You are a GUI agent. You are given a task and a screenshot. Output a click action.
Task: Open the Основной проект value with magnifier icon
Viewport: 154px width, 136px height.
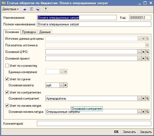(x=147, y=58)
